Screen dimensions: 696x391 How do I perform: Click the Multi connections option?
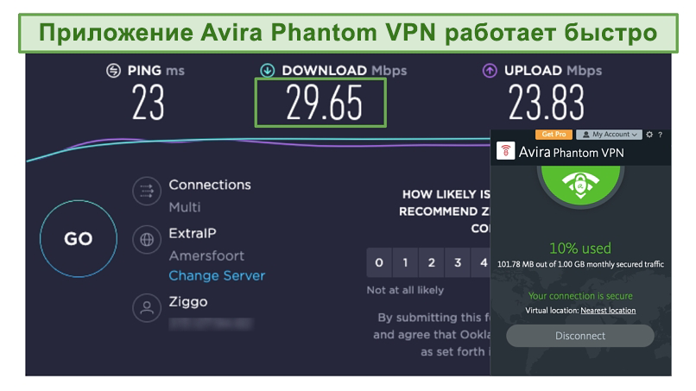coord(185,207)
